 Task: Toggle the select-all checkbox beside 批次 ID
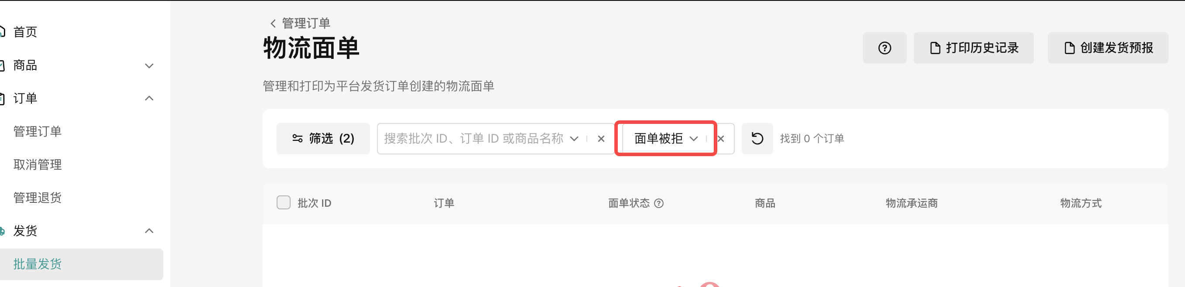(283, 203)
